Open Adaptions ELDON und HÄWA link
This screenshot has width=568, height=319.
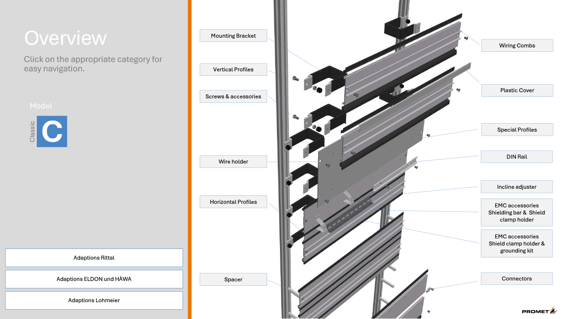tap(94, 279)
